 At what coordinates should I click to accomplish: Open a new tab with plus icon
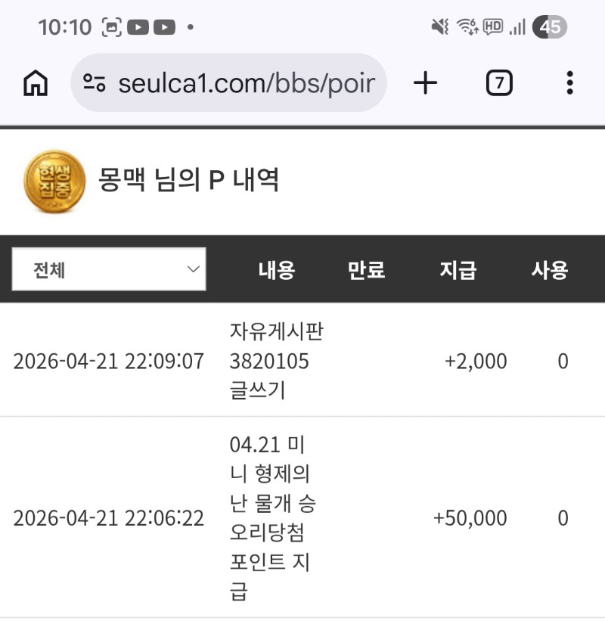pyautogui.click(x=426, y=83)
